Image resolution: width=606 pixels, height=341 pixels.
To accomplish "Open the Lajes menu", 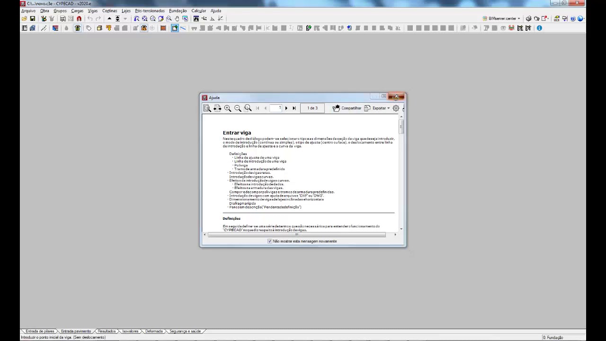I will [126, 10].
